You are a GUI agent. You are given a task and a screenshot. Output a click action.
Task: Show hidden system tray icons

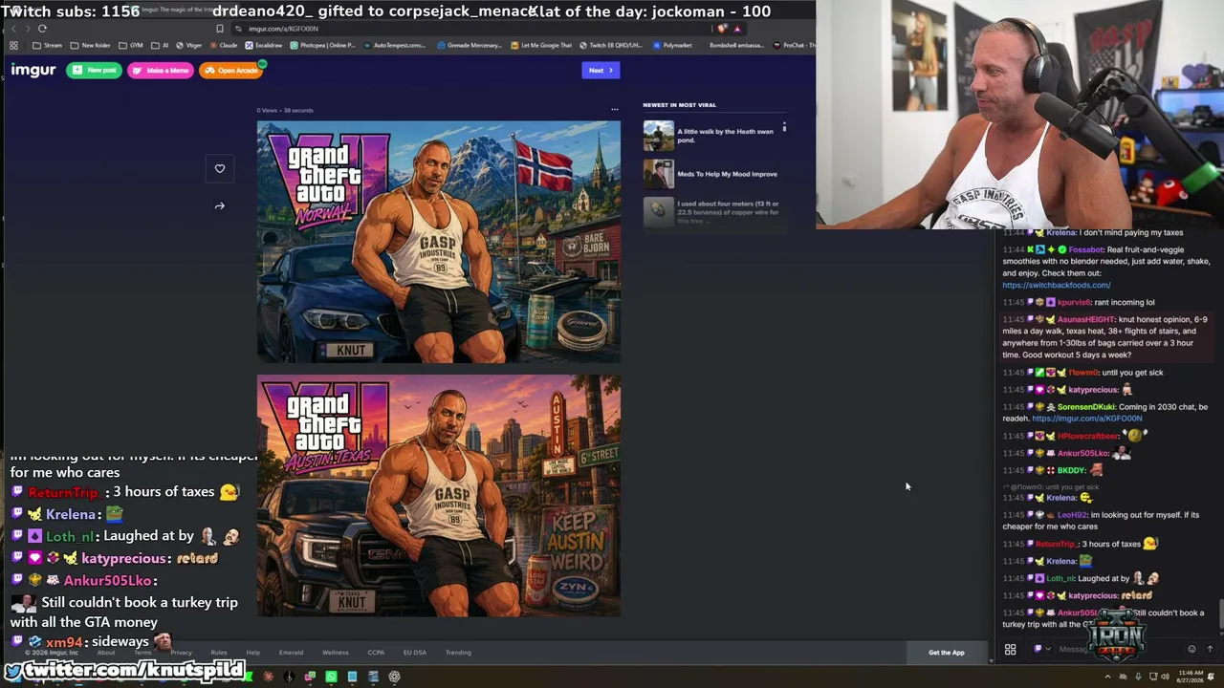(x=1108, y=677)
